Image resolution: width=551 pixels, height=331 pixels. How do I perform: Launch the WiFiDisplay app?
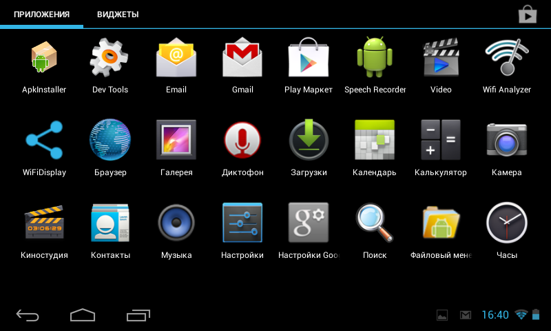coord(44,140)
